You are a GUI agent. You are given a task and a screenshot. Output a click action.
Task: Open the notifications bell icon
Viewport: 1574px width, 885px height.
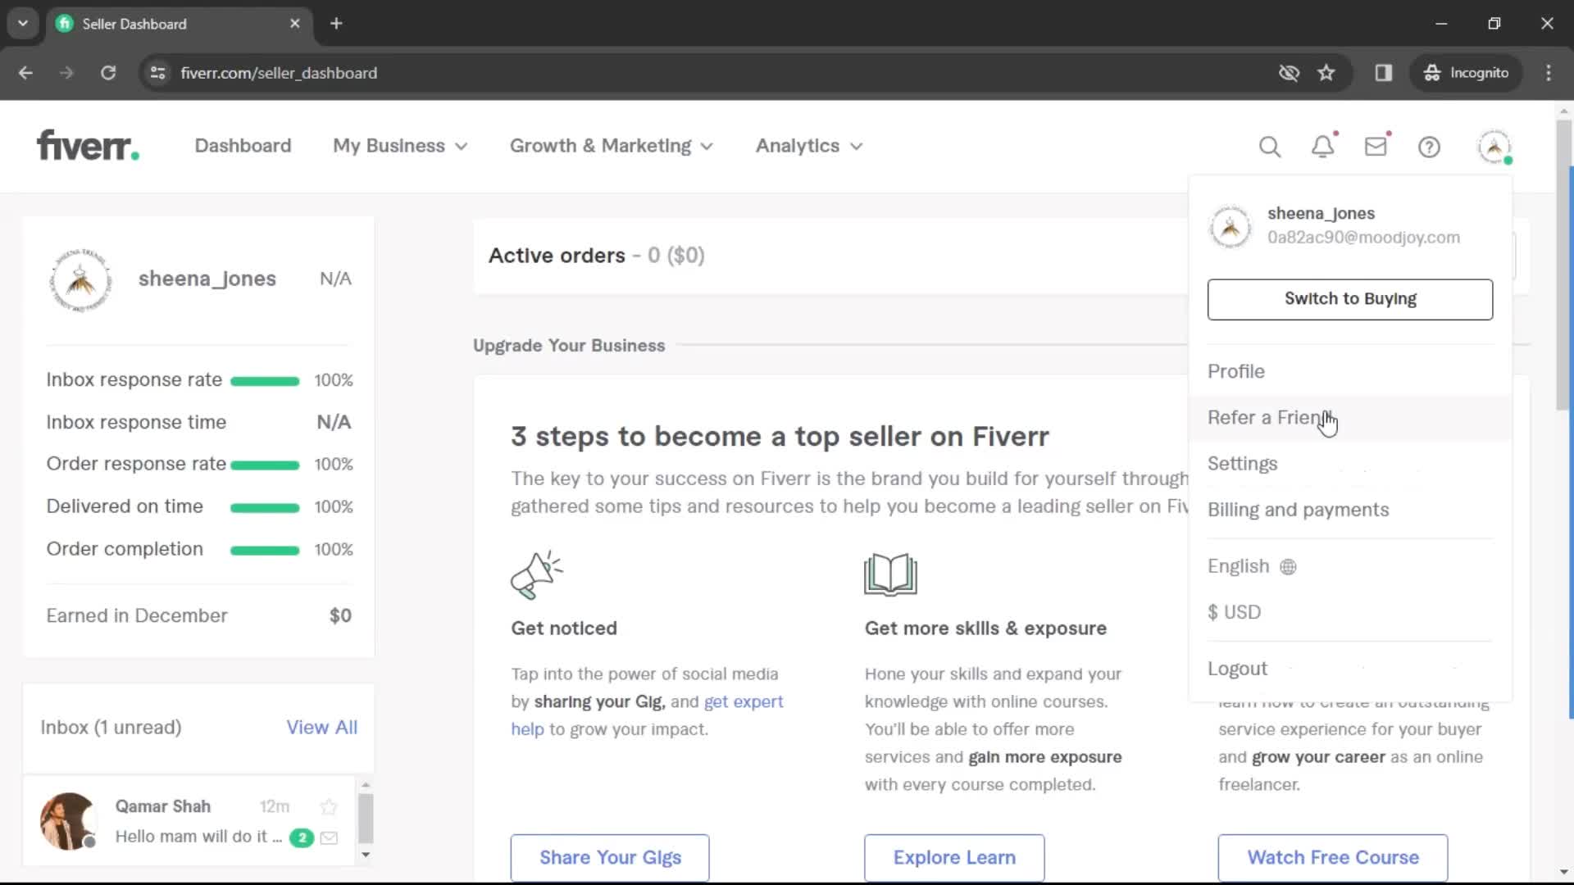click(x=1324, y=146)
